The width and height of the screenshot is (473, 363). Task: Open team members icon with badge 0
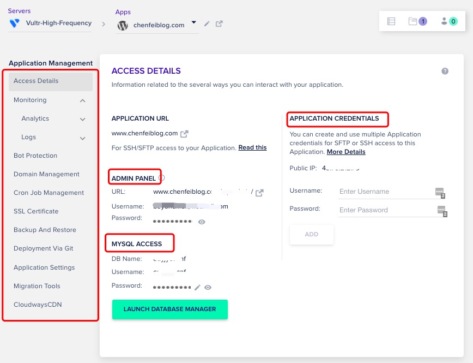[449, 21]
